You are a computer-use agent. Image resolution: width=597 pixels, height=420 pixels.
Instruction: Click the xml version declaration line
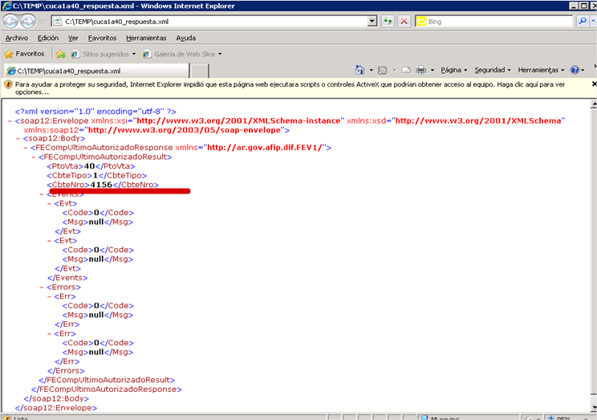pos(95,112)
